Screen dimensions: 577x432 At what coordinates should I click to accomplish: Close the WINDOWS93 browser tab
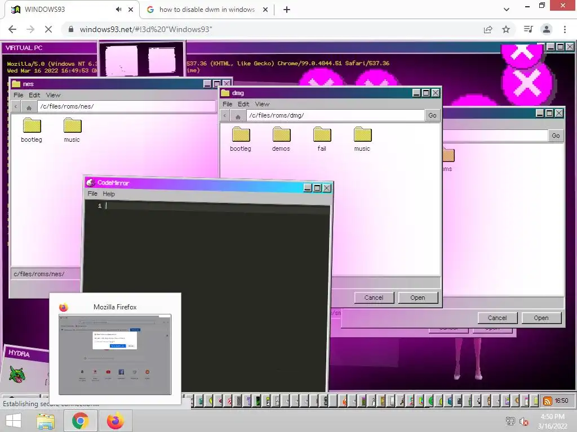pyautogui.click(x=131, y=10)
